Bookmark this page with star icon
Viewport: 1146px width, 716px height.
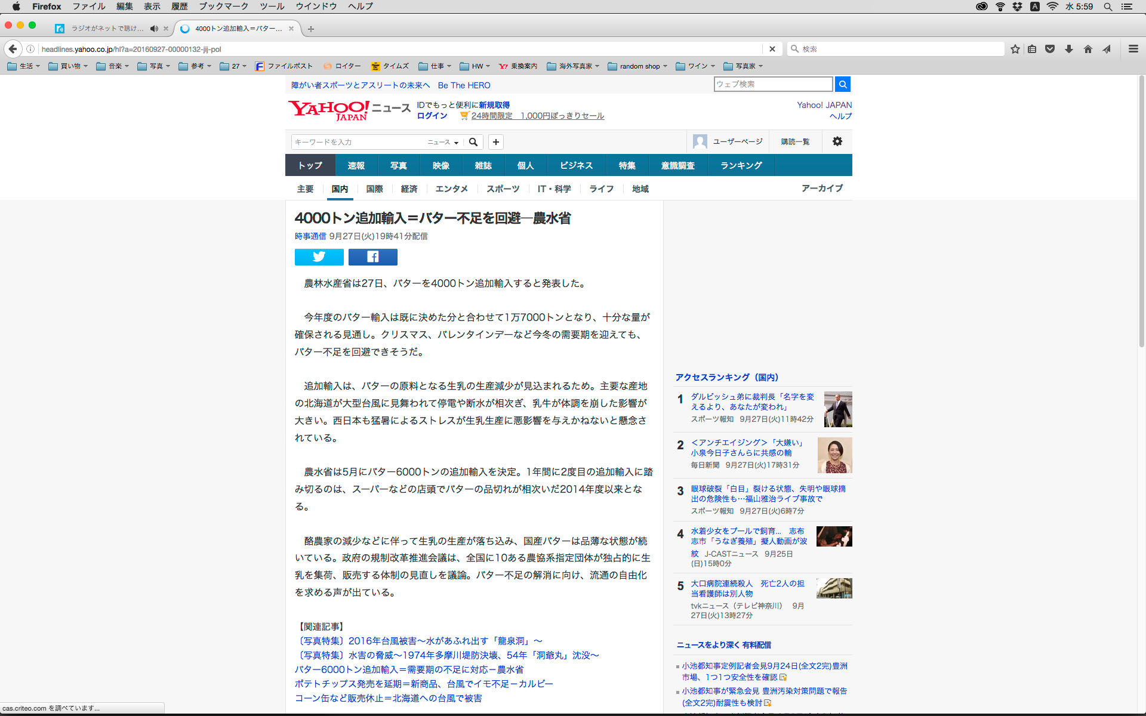click(x=1015, y=49)
